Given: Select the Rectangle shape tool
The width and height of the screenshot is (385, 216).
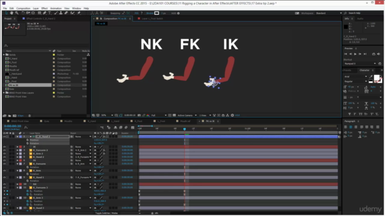Looking at the screenshot, I should 39,13.
